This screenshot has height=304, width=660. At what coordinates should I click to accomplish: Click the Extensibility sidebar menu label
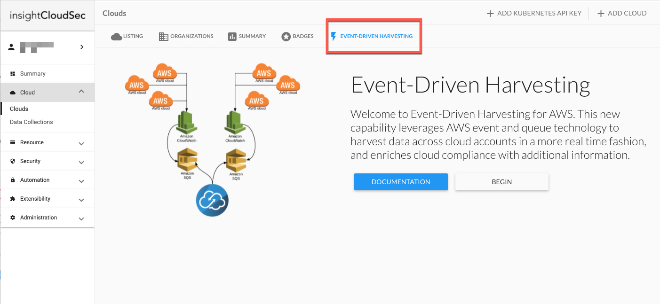click(x=35, y=199)
